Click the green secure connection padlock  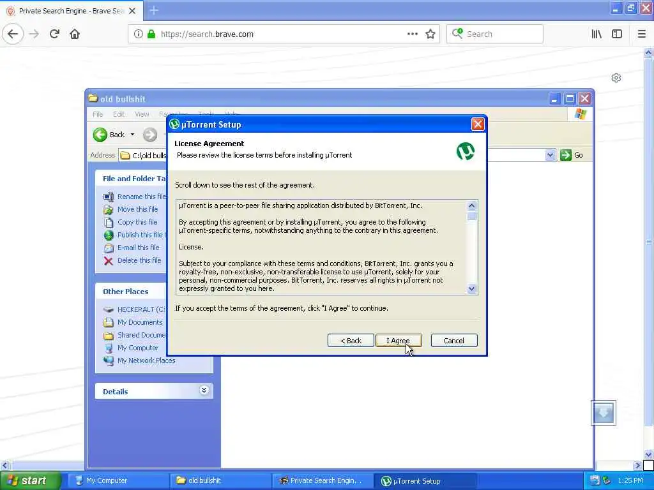[x=151, y=34]
